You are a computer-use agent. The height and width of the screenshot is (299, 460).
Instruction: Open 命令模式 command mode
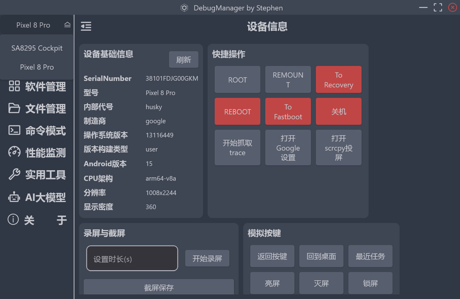[37, 131]
